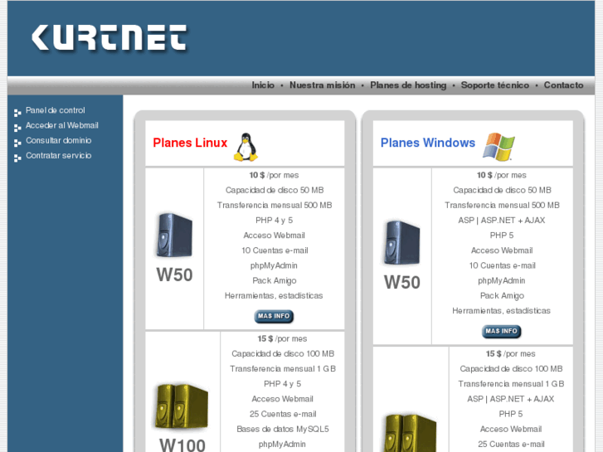Click '10 $ /por mes' in Linux column

tap(274, 176)
